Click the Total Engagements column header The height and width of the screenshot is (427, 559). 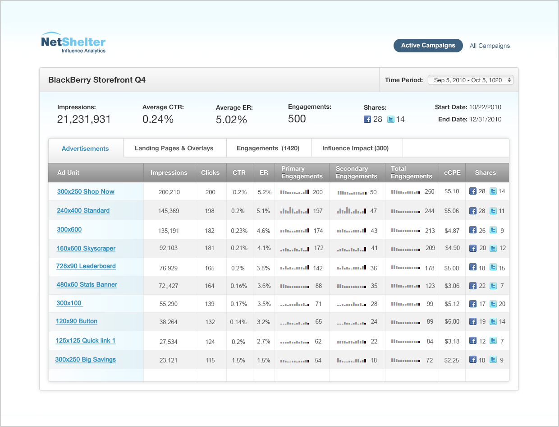coord(412,172)
